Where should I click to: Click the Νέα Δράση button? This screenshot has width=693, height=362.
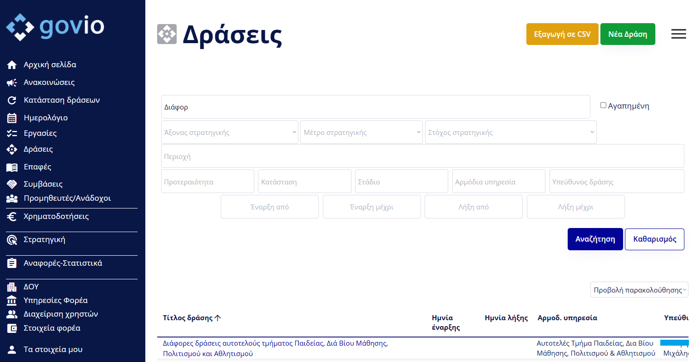click(x=628, y=34)
